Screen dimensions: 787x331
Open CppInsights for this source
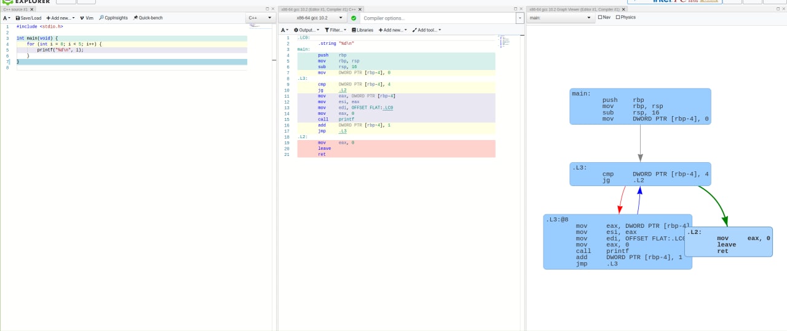click(x=113, y=18)
